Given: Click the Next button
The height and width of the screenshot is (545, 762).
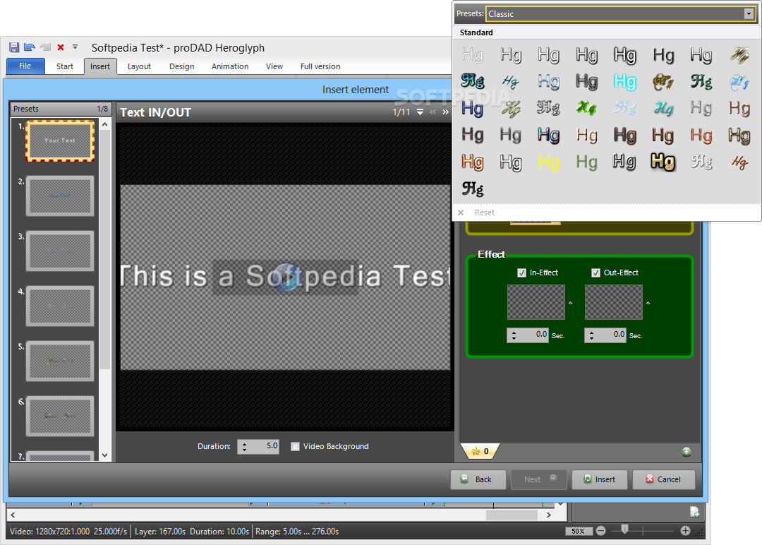Looking at the screenshot, I should pyautogui.click(x=539, y=479).
